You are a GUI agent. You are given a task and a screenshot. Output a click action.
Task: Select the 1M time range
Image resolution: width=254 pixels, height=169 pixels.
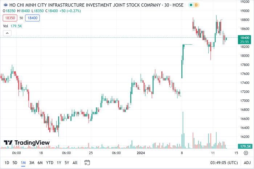click(x=23, y=163)
